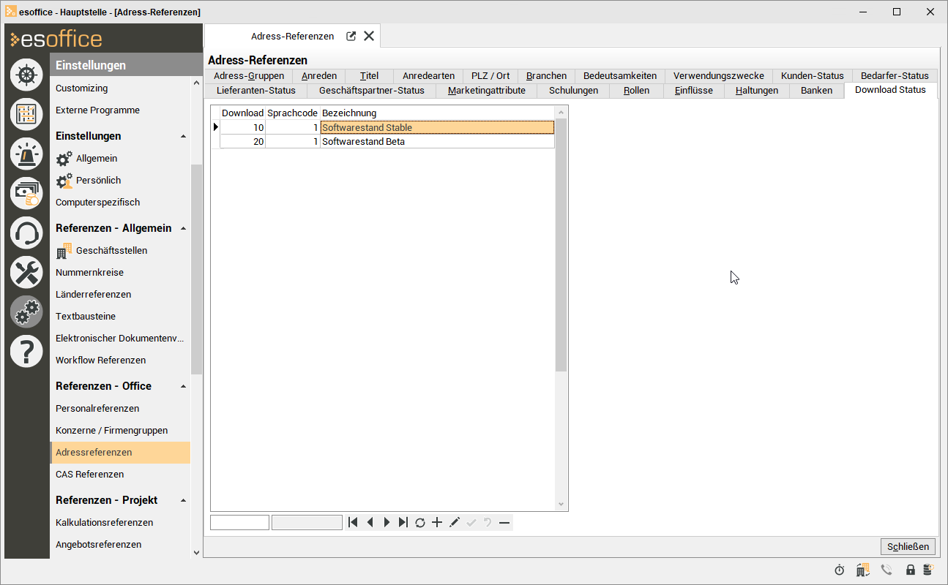The width and height of the screenshot is (948, 585).
Task: Collapse the Referenzen - Projekt section
Action: [x=183, y=500]
